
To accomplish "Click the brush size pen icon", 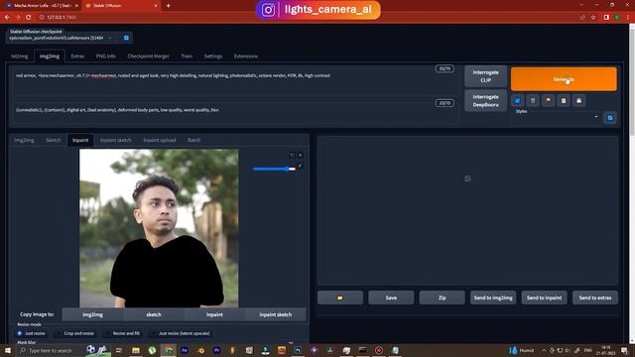I will coord(300,166).
